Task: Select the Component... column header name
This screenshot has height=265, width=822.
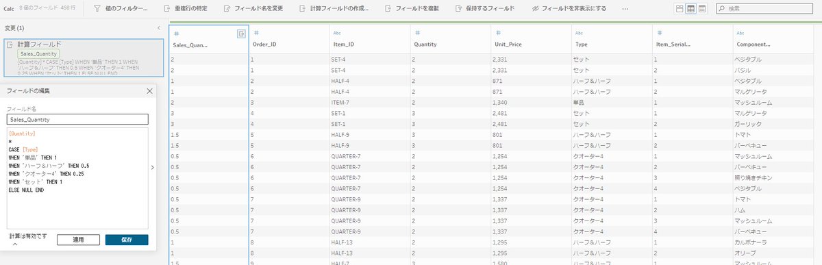Action: pyautogui.click(x=754, y=45)
